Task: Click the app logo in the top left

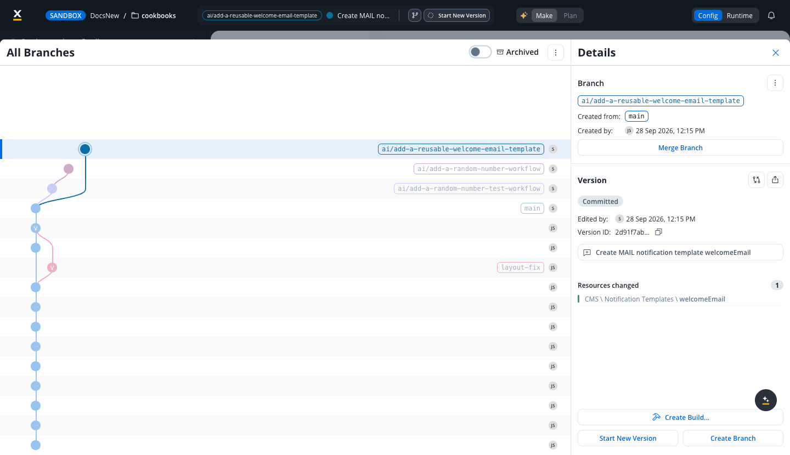Action: point(17,15)
